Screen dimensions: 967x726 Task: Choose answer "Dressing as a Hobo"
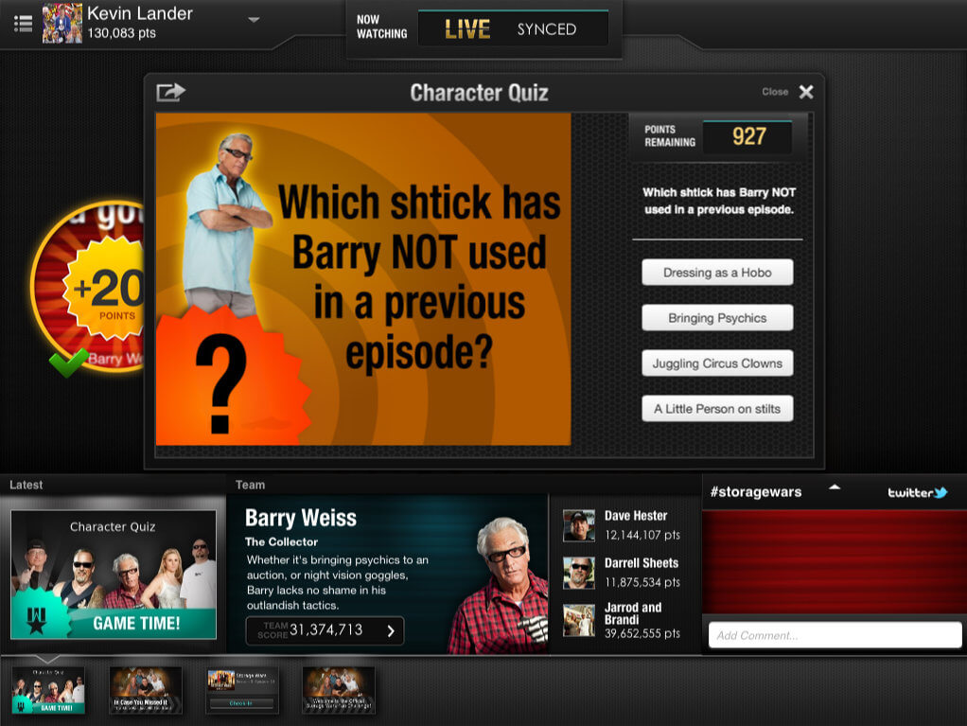(717, 273)
